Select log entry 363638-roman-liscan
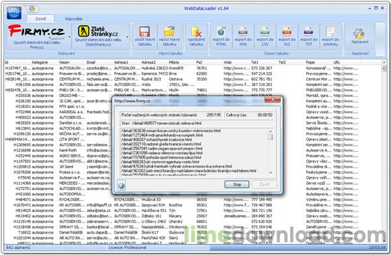Image resolution: width=391 pixels, height=255 pixels. tap(171, 131)
